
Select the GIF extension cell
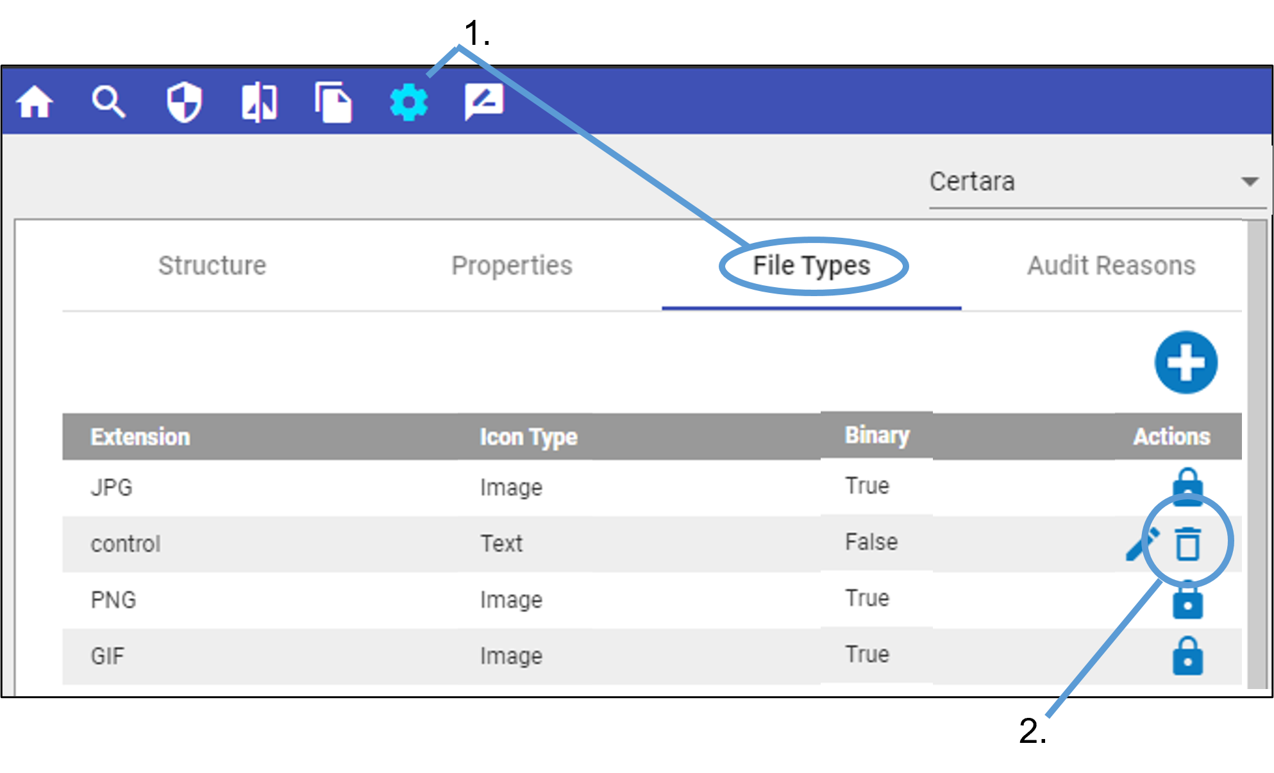coord(108,656)
